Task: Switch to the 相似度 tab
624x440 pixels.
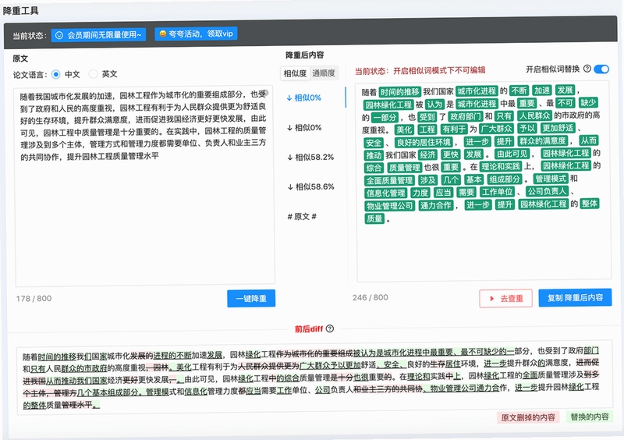Action: click(295, 73)
